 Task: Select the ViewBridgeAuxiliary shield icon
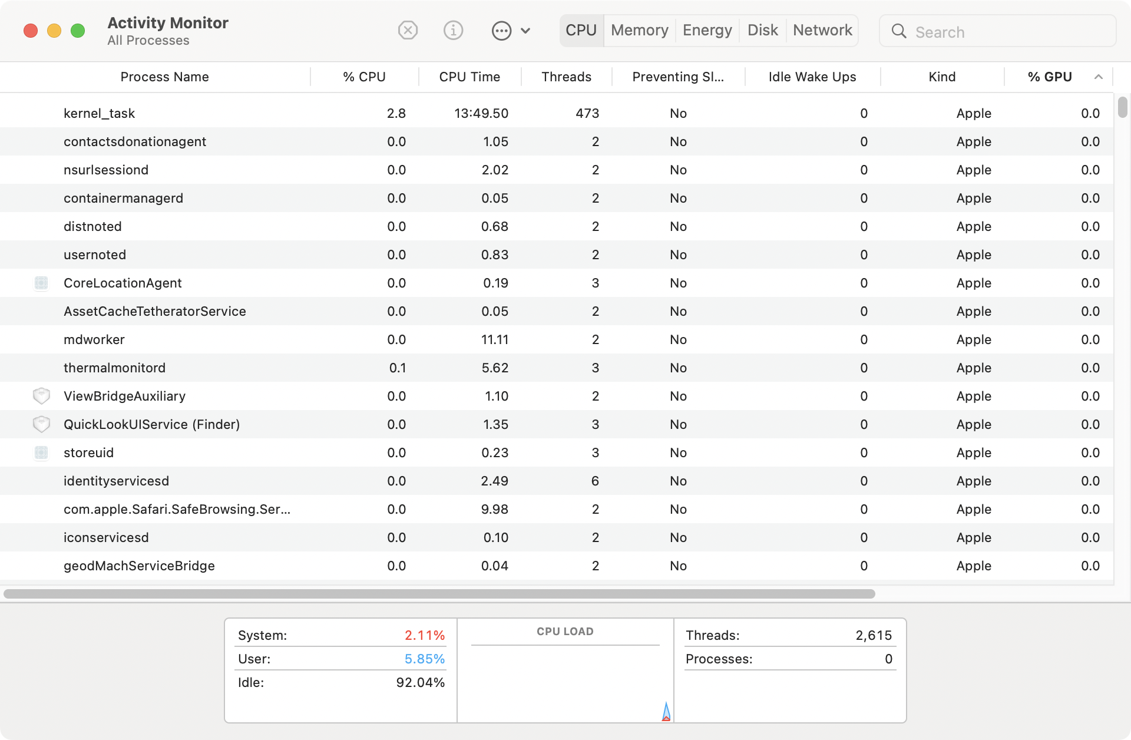pos(41,396)
